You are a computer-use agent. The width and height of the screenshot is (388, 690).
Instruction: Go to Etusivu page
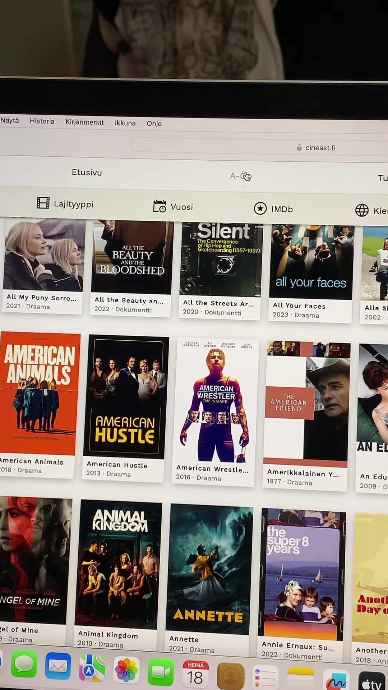pyautogui.click(x=87, y=172)
